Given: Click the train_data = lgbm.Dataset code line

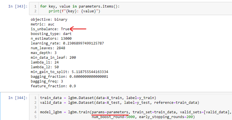Looking at the screenshot, I should point(98,98).
